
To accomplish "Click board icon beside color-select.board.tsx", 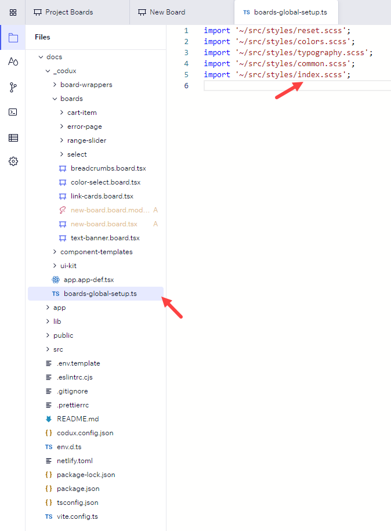I will pyautogui.click(x=63, y=183).
